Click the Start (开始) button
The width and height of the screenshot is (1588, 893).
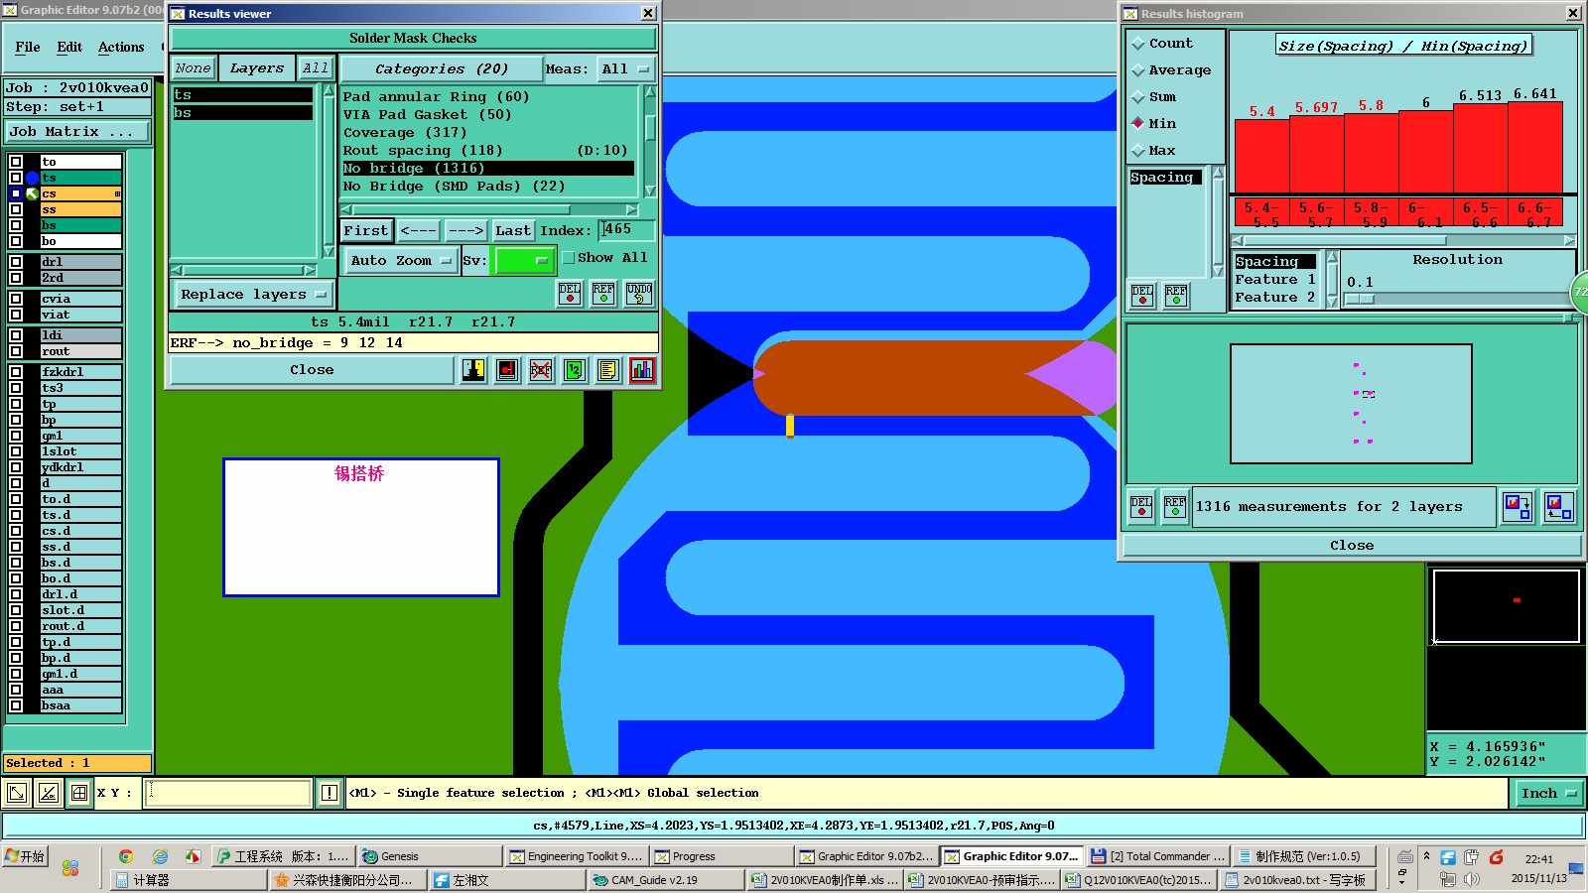[x=25, y=856]
